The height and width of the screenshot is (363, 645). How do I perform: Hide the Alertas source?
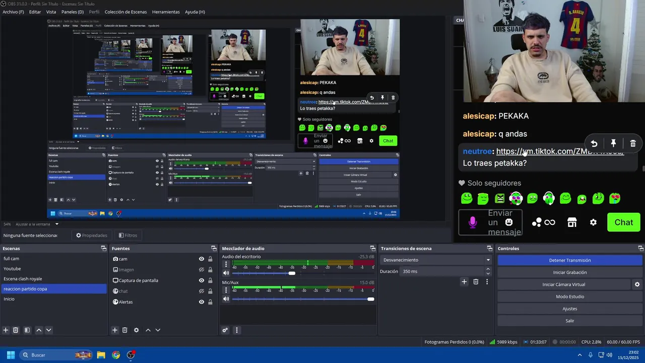202,302
